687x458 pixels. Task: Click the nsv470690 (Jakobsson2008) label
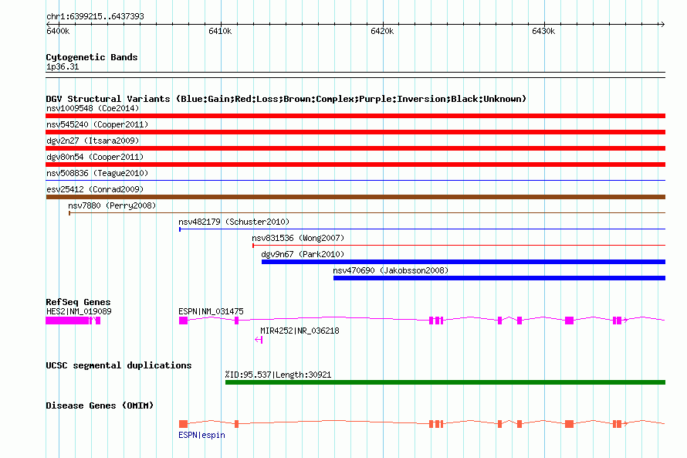[391, 270]
